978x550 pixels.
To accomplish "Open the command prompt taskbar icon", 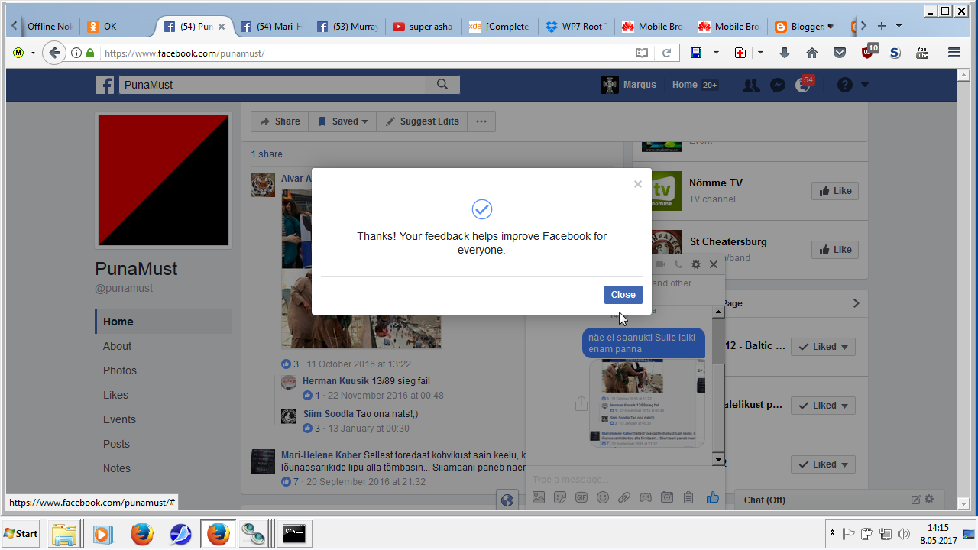I will [x=294, y=533].
